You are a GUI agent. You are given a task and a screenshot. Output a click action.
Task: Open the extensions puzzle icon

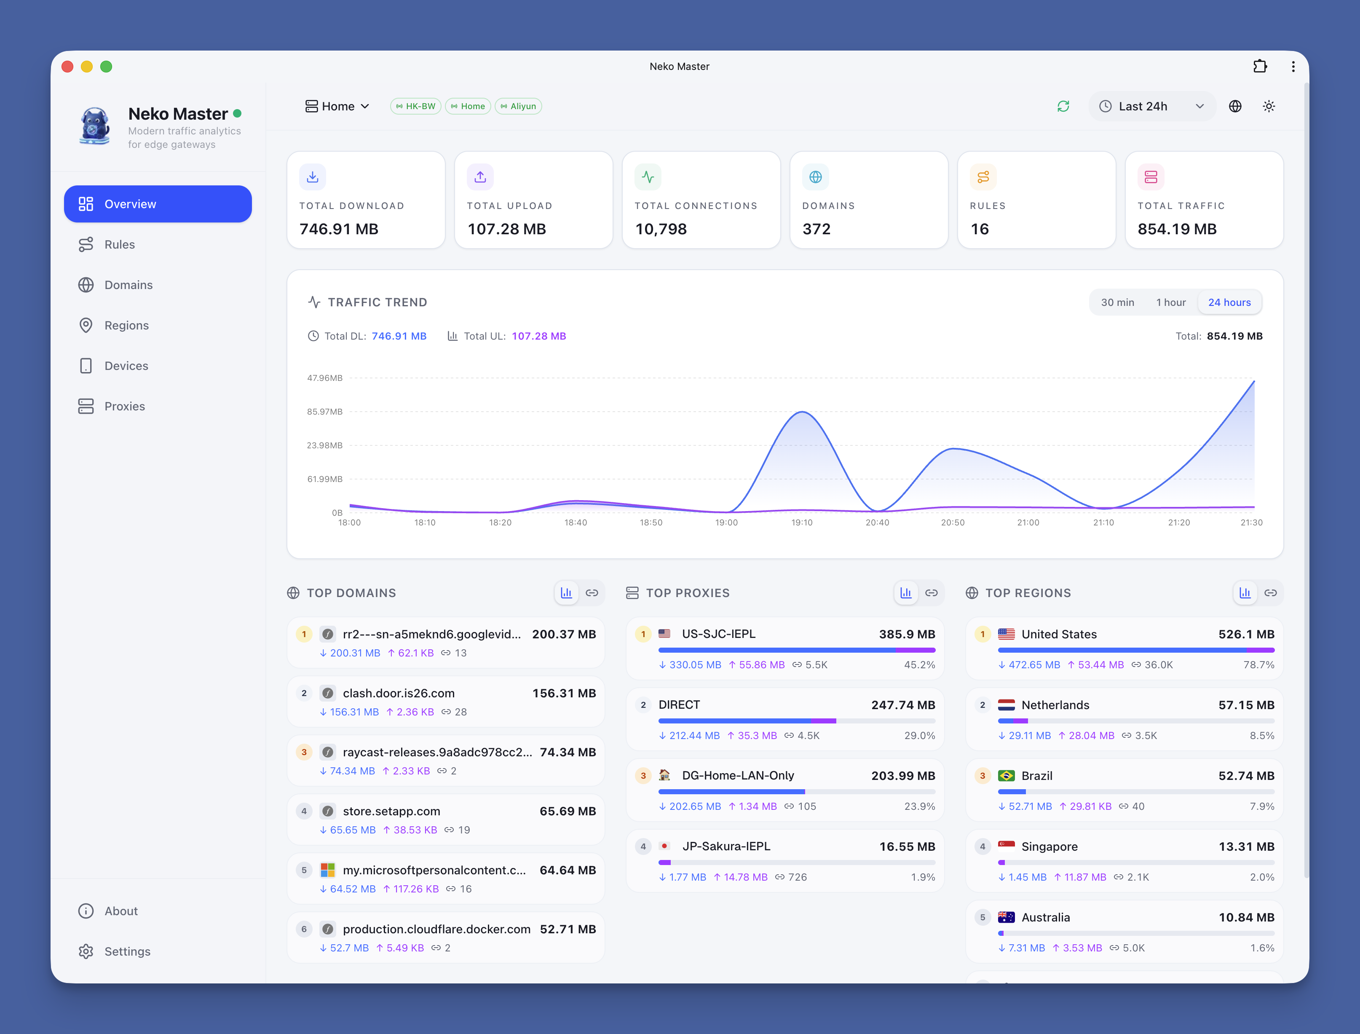tap(1260, 67)
